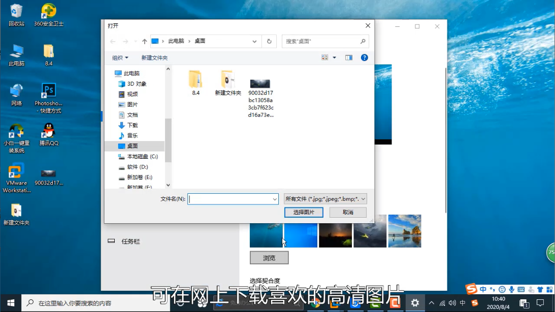Cancel the dialog with 取消
Image resolution: width=555 pixels, height=312 pixels.
click(348, 213)
